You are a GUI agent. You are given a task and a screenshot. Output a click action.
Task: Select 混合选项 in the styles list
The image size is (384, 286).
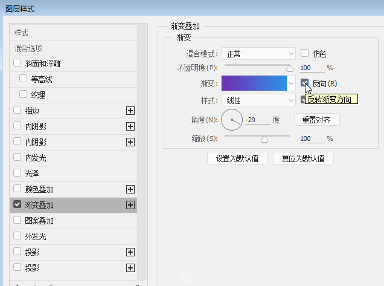29,48
